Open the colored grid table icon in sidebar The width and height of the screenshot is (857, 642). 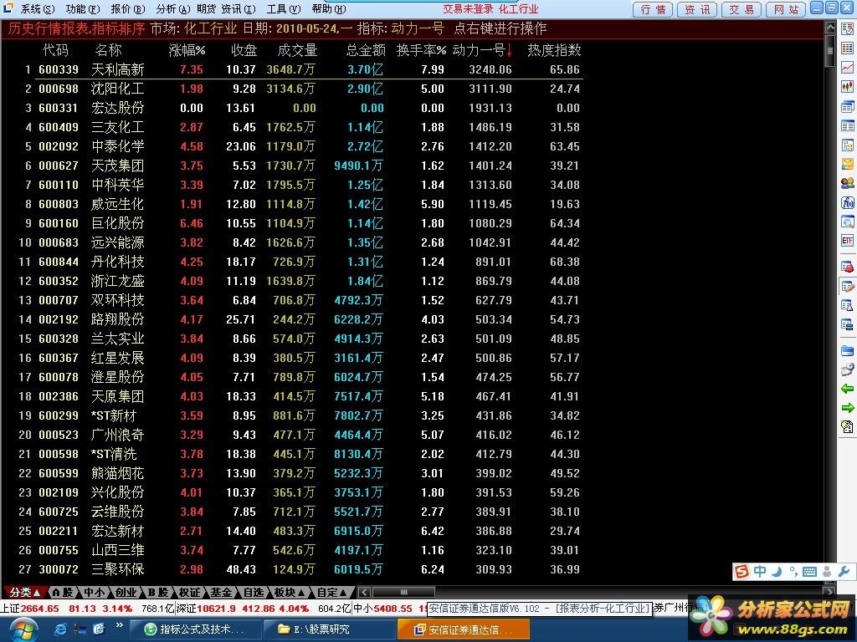(848, 48)
